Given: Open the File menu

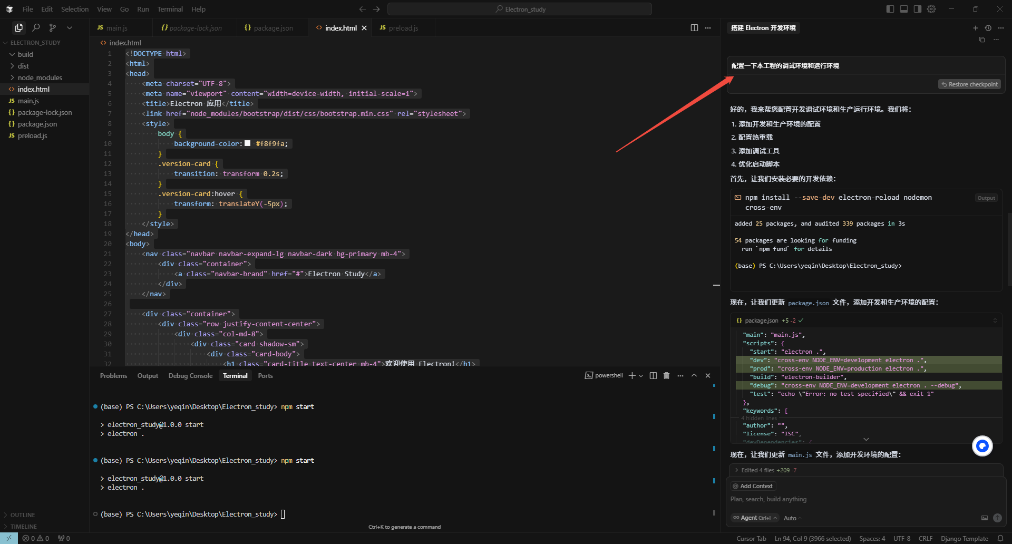Looking at the screenshot, I should [28, 9].
